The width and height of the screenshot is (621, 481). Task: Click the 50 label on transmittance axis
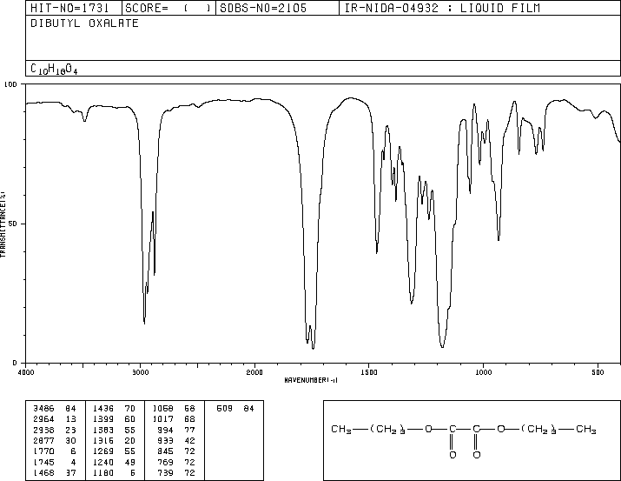point(13,224)
